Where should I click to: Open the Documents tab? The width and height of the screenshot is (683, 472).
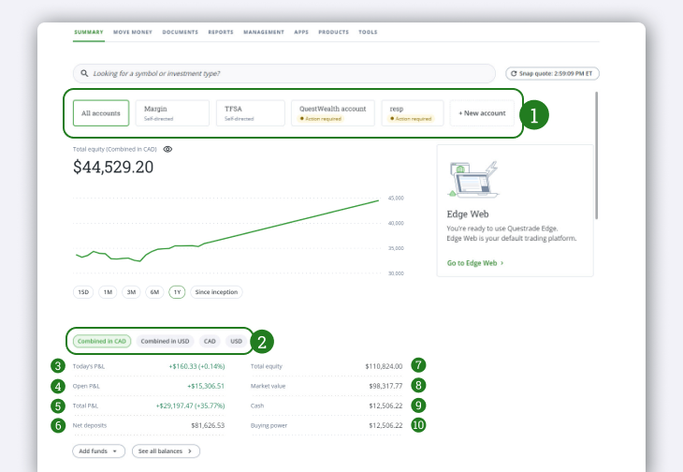(181, 32)
